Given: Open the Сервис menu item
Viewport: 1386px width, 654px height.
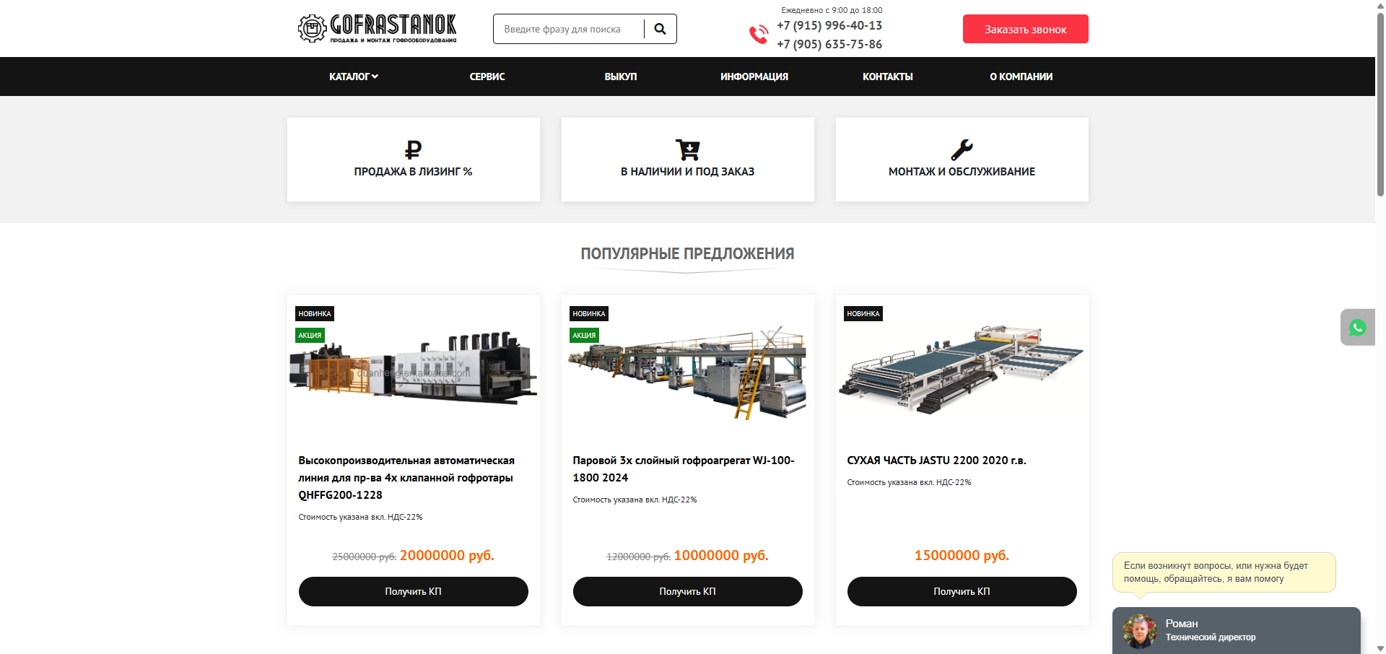Looking at the screenshot, I should coord(487,77).
